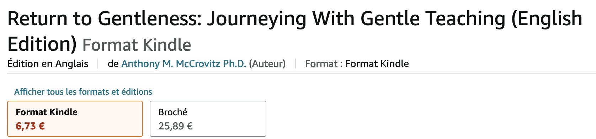The image size is (596, 139).
Task: Click the bold Format Kindle box label
Action: [47, 112]
